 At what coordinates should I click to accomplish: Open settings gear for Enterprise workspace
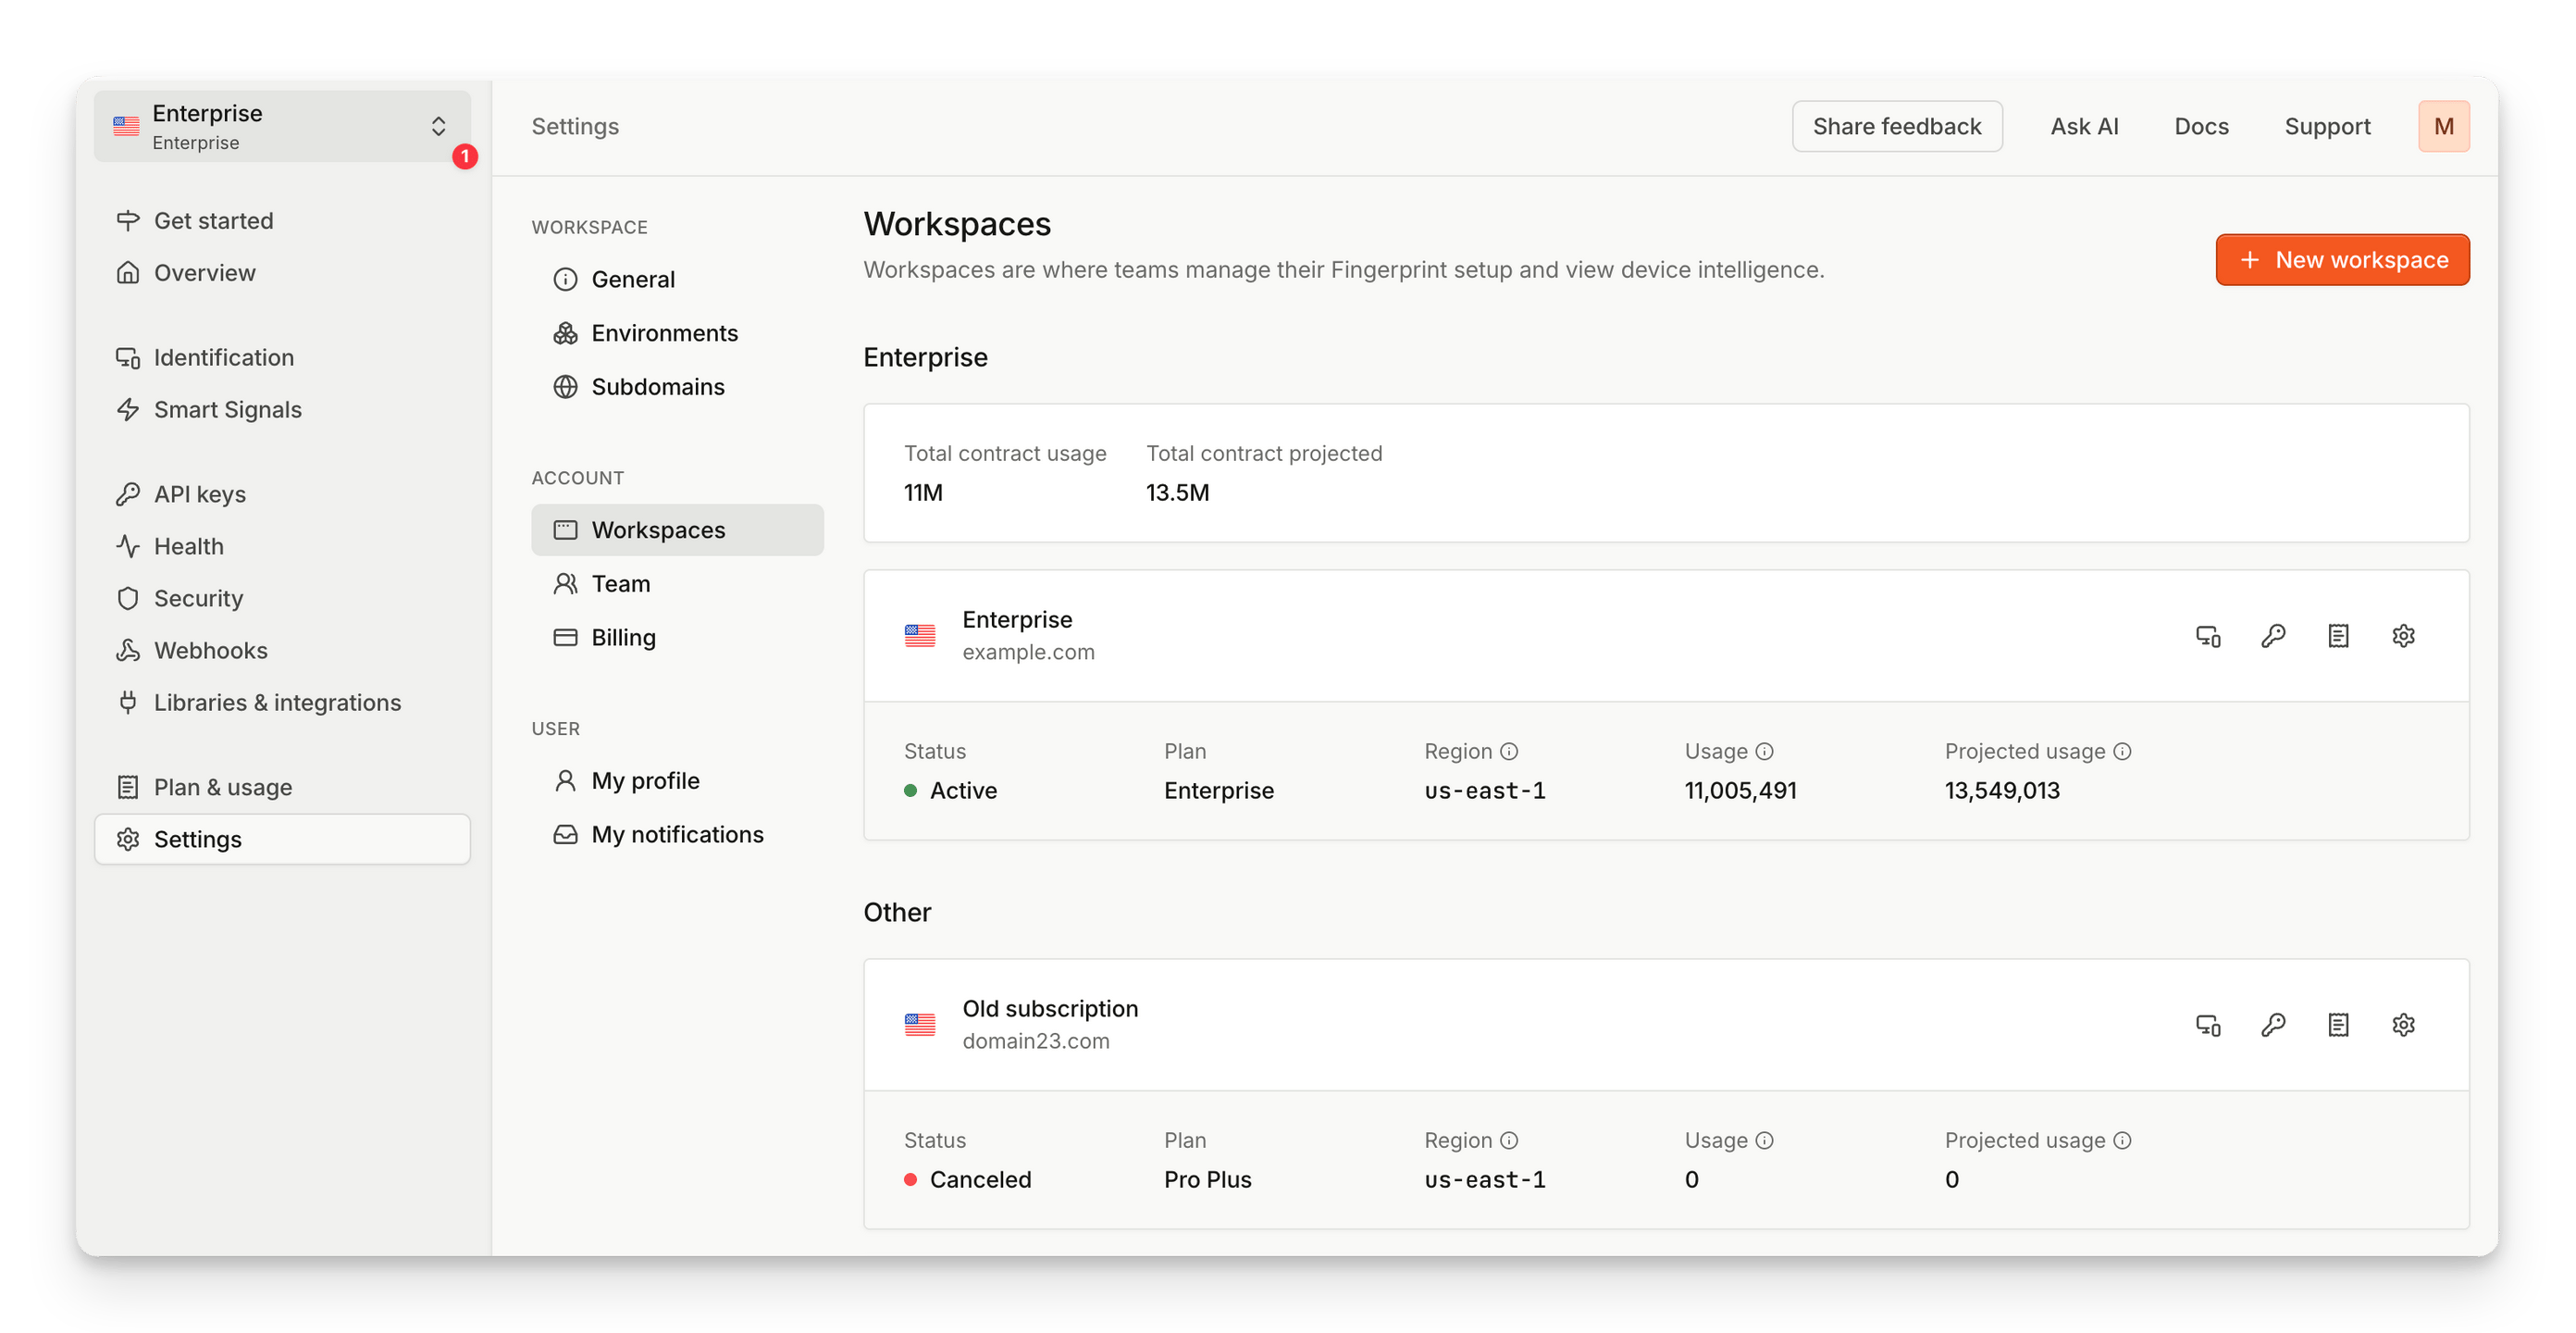(x=2403, y=637)
